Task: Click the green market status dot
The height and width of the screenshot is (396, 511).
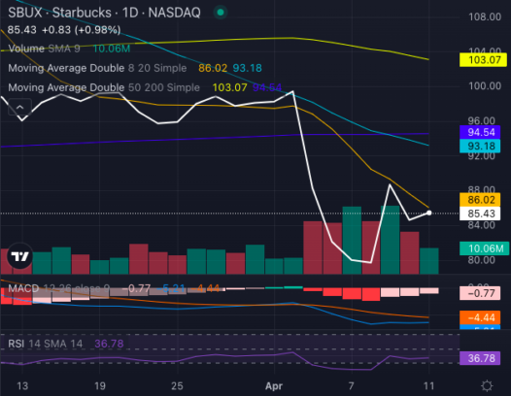Action: [221, 13]
